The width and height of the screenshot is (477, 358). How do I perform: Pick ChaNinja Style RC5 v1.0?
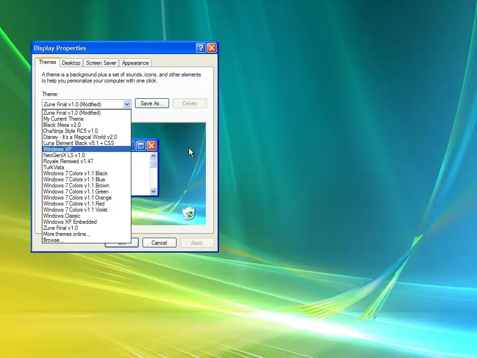coord(86,131)
